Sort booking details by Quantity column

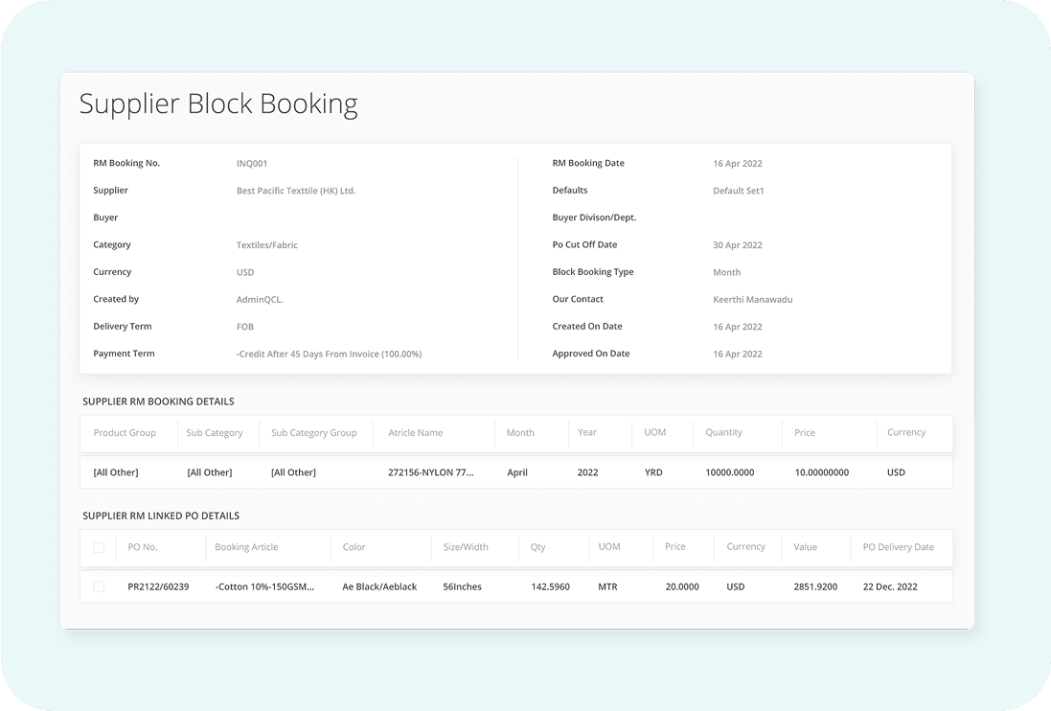tap(723, 433)
